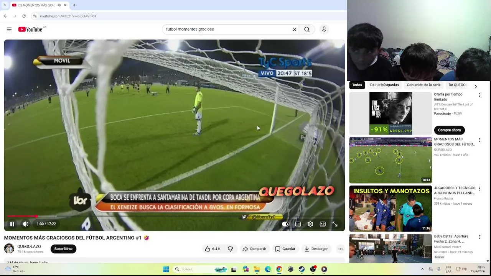The height and width of the screenshot is (276, 491).
Task: Open the YouTube hamburger guide menu
Action: [x=9, y=29]
